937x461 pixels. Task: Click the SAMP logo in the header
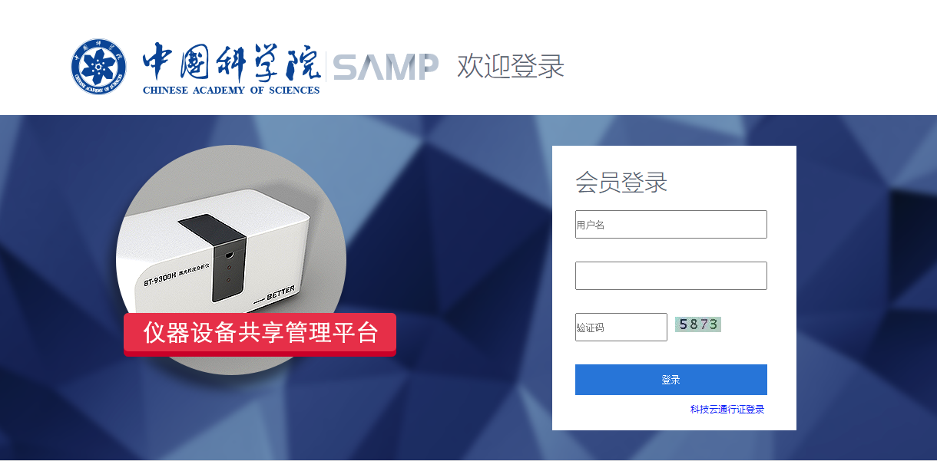386,67
